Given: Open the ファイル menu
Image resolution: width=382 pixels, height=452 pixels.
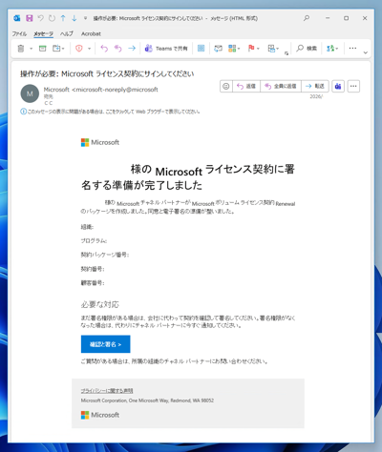Looking at the screenshot, I should [x=19, y=33].
